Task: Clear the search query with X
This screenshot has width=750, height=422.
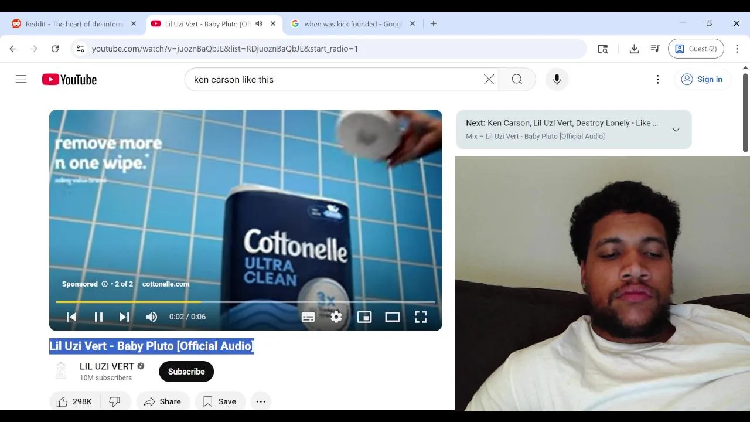Action: coord(489,80)
